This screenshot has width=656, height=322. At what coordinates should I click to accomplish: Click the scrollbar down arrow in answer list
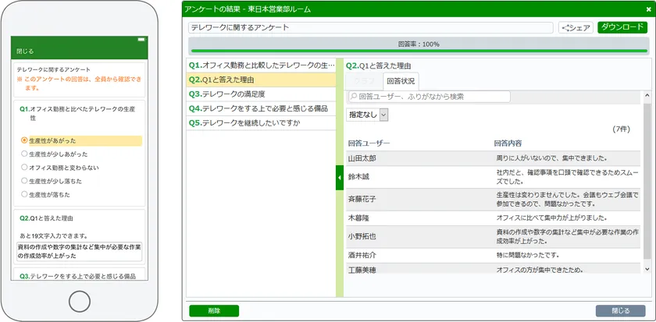[x=647, y=270]
